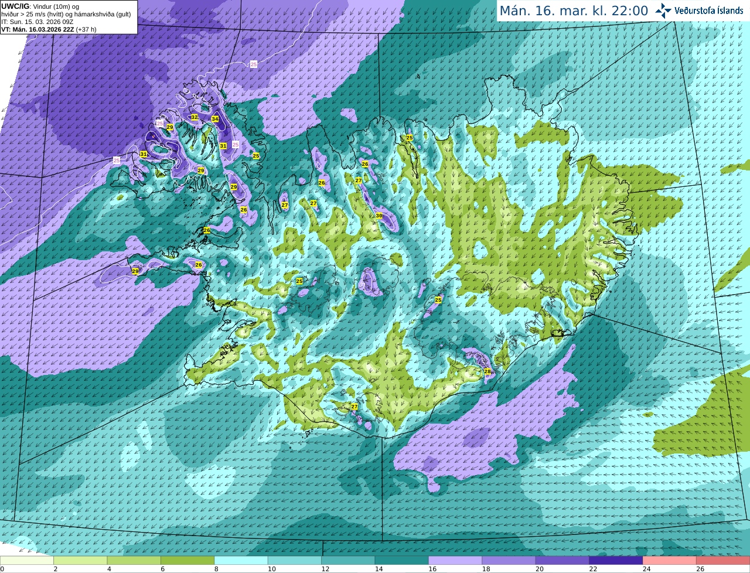This screenshot has width=750, height=573.
Task: Pick the 18–20 m/s medium purple swatch
Action: pos(509,560)
